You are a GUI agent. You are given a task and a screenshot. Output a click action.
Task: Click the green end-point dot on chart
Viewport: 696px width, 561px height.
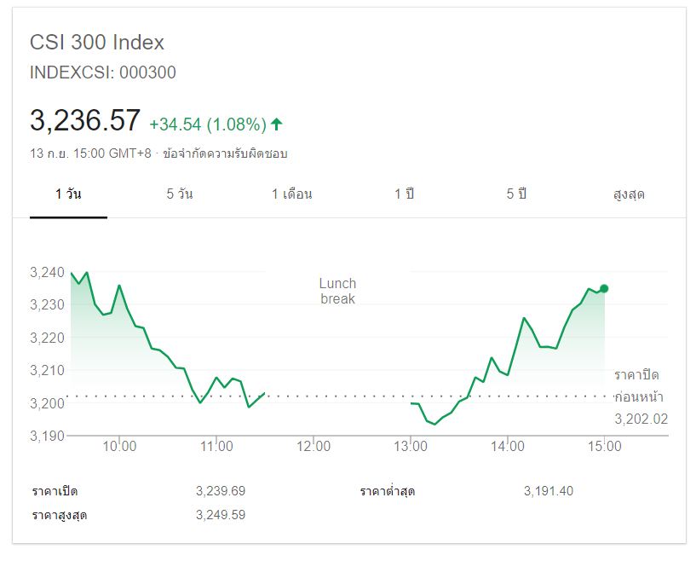coord(604,288)
